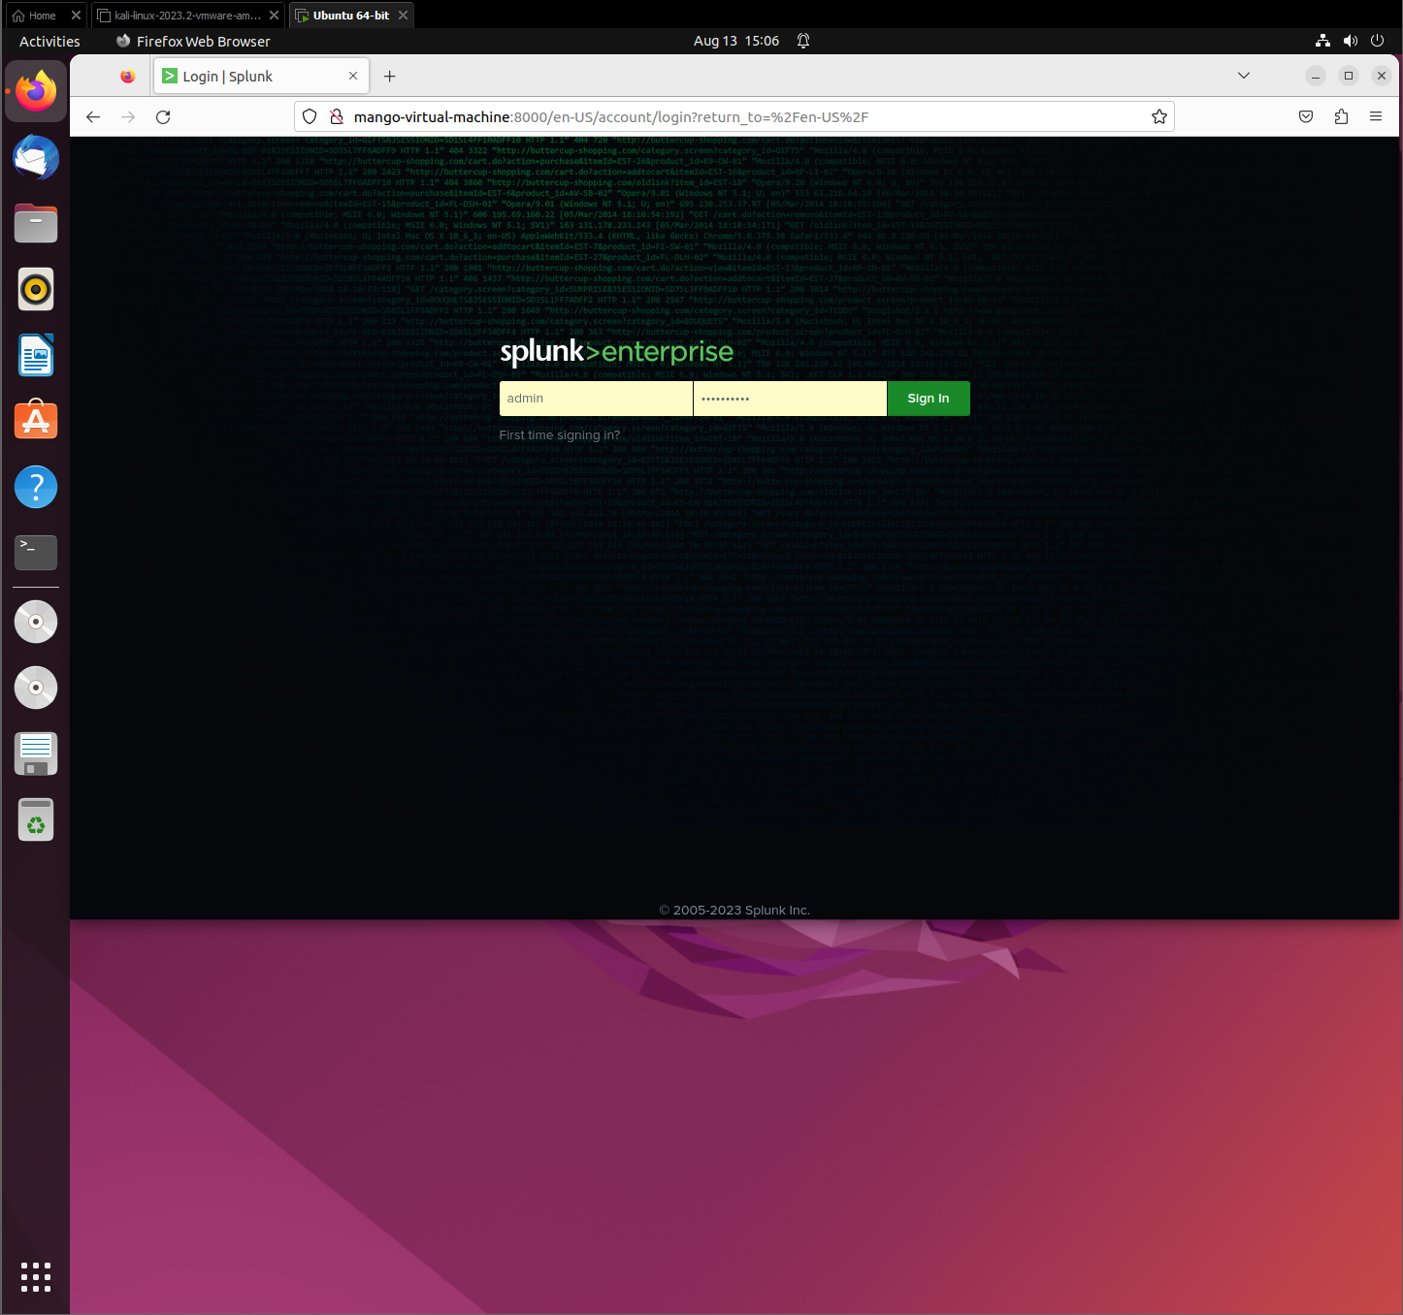Image resolution: width=1403 pixels, height=1315 pixels.
Task: Open the floppy drive icon in dock
Action: click(36, 754)
